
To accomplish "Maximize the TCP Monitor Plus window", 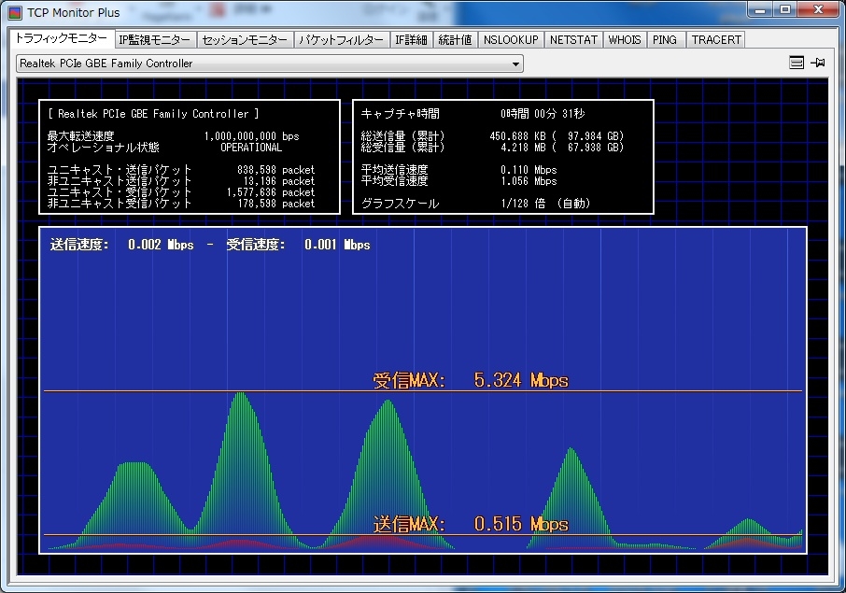I will pos(785,10).
